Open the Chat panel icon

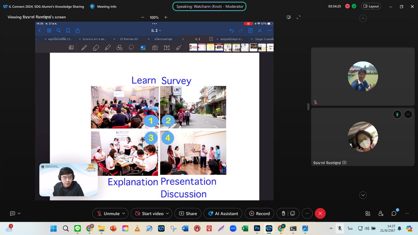394,213
